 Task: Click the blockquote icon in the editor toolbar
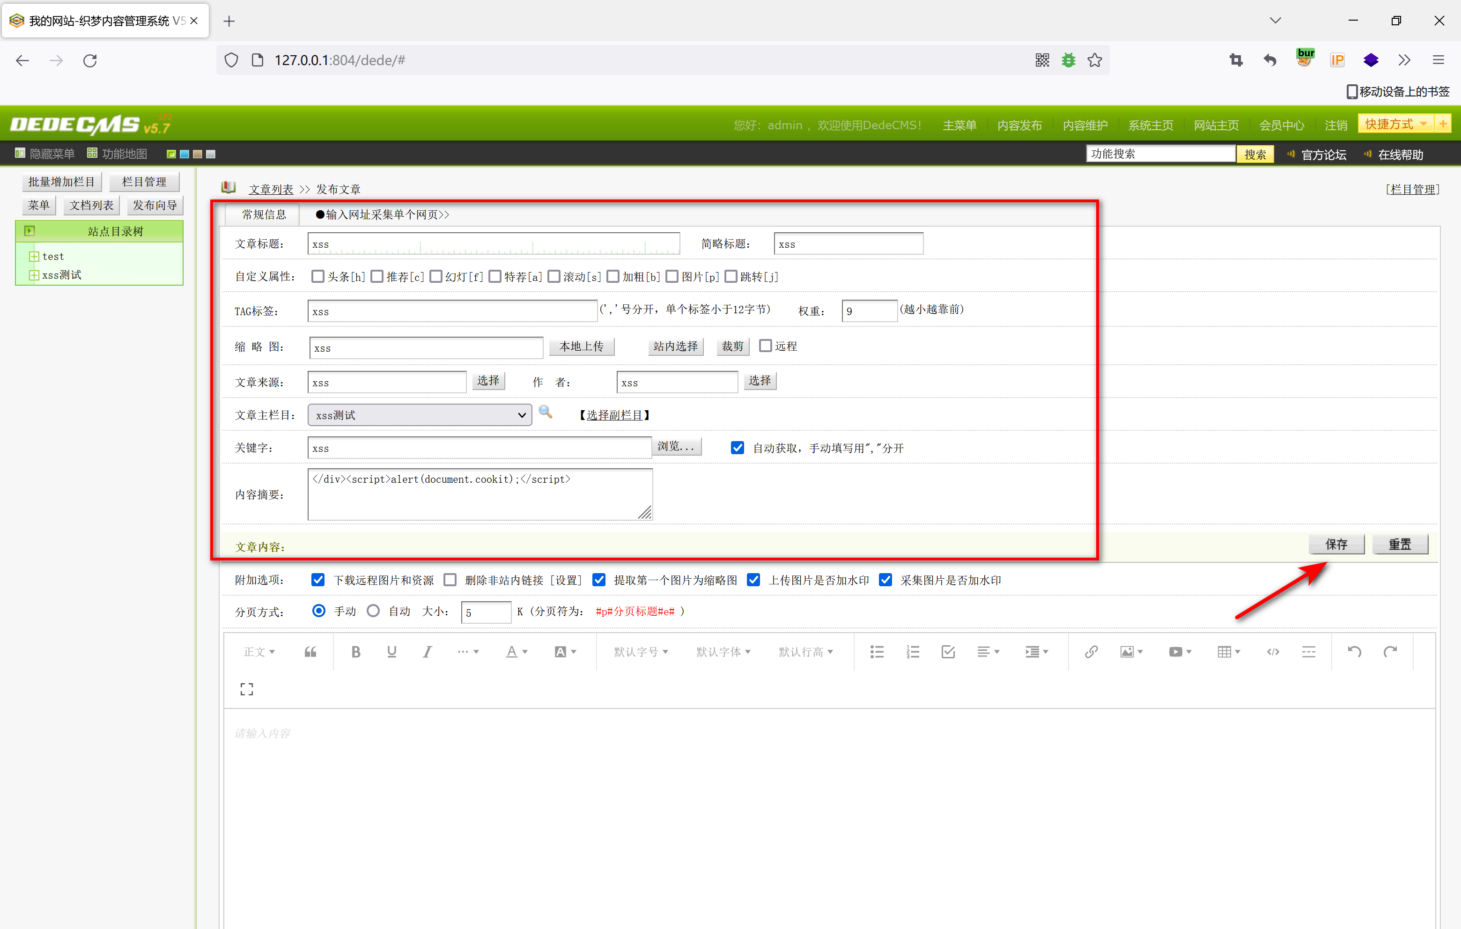(310, 652)
